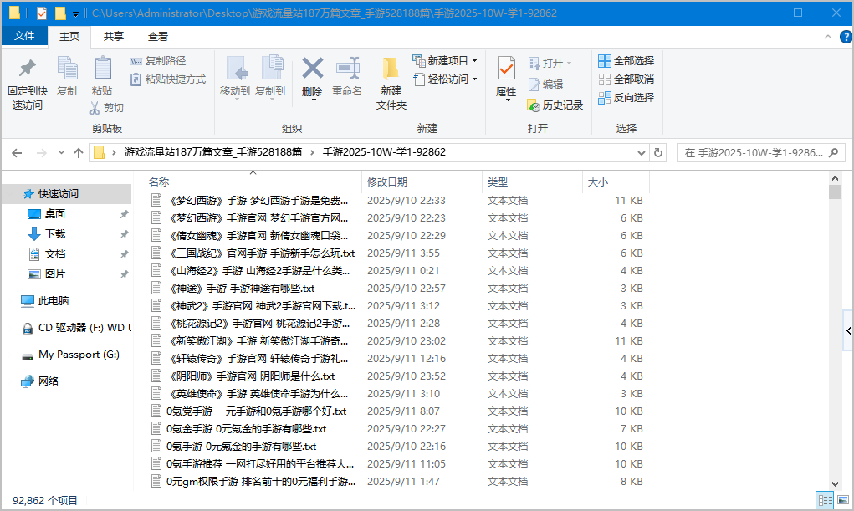Viewport: 854px width, 511px height.
Task: Switch to large icons view in status bar
Action: 841,500
